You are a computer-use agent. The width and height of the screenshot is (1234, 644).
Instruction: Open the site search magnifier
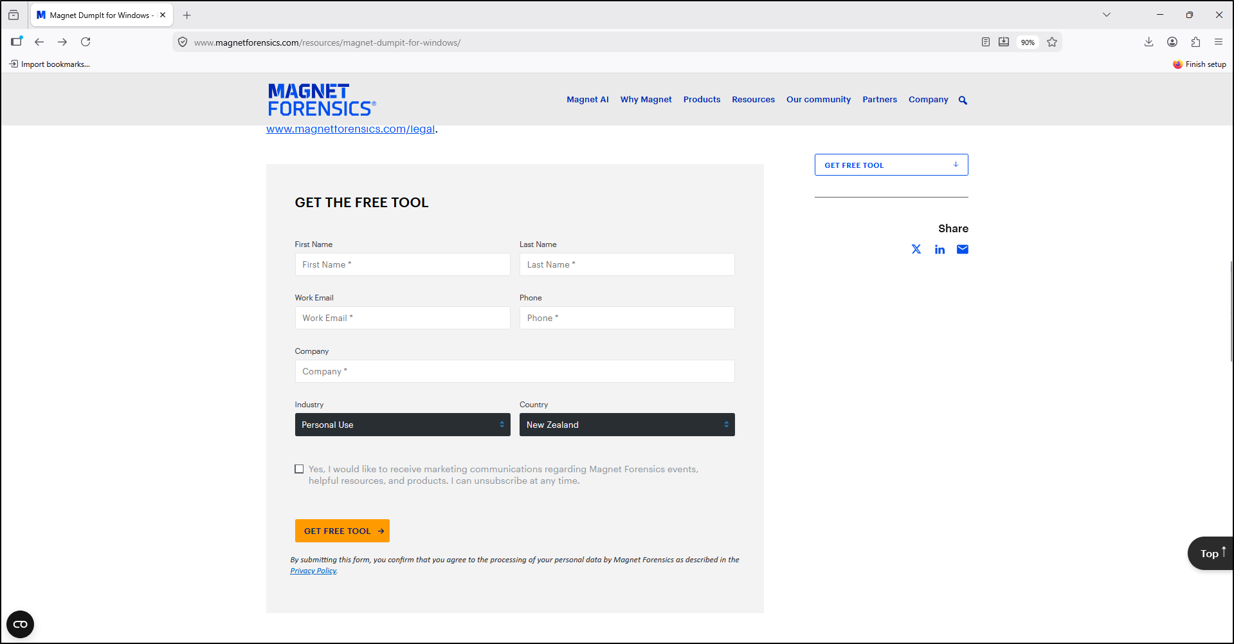[963, 100]
